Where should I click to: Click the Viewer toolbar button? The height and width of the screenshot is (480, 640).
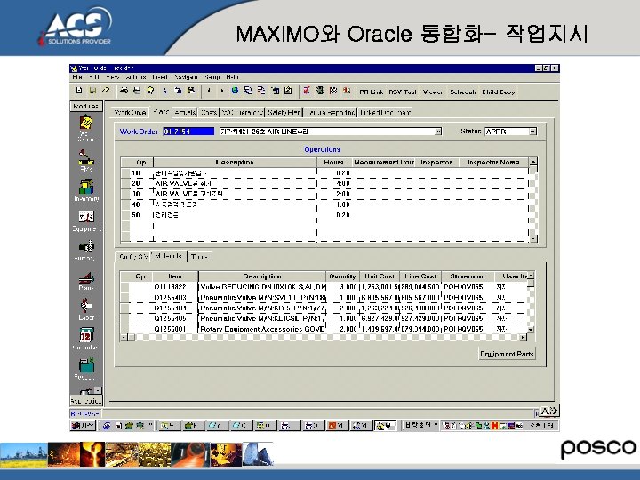pyautogui.click(x=433, y=92)
